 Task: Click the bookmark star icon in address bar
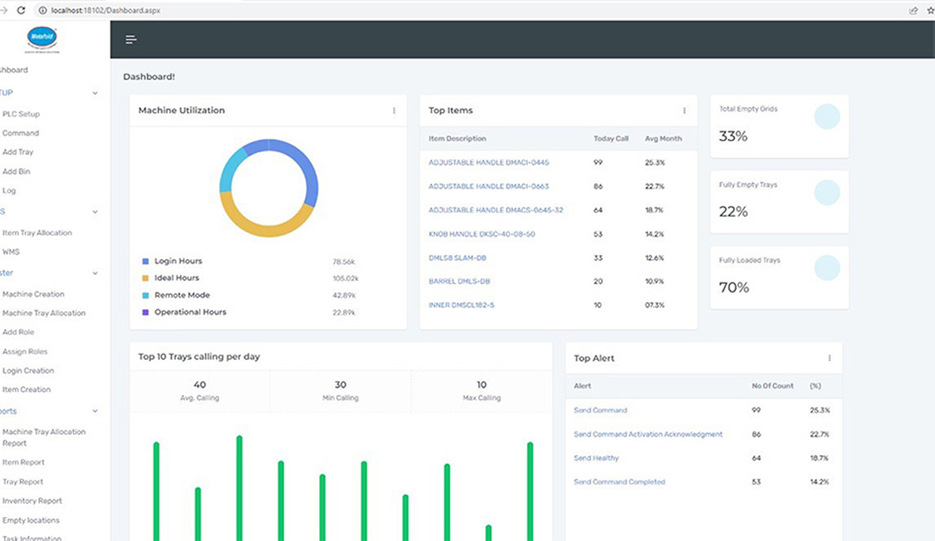(x=931, y=10)
